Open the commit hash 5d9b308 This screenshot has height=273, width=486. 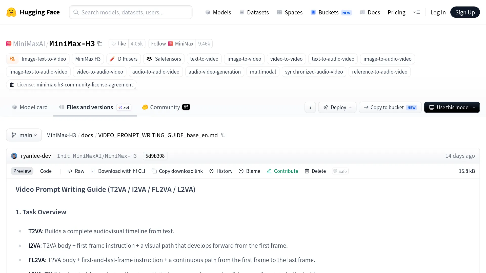[155, 156]
